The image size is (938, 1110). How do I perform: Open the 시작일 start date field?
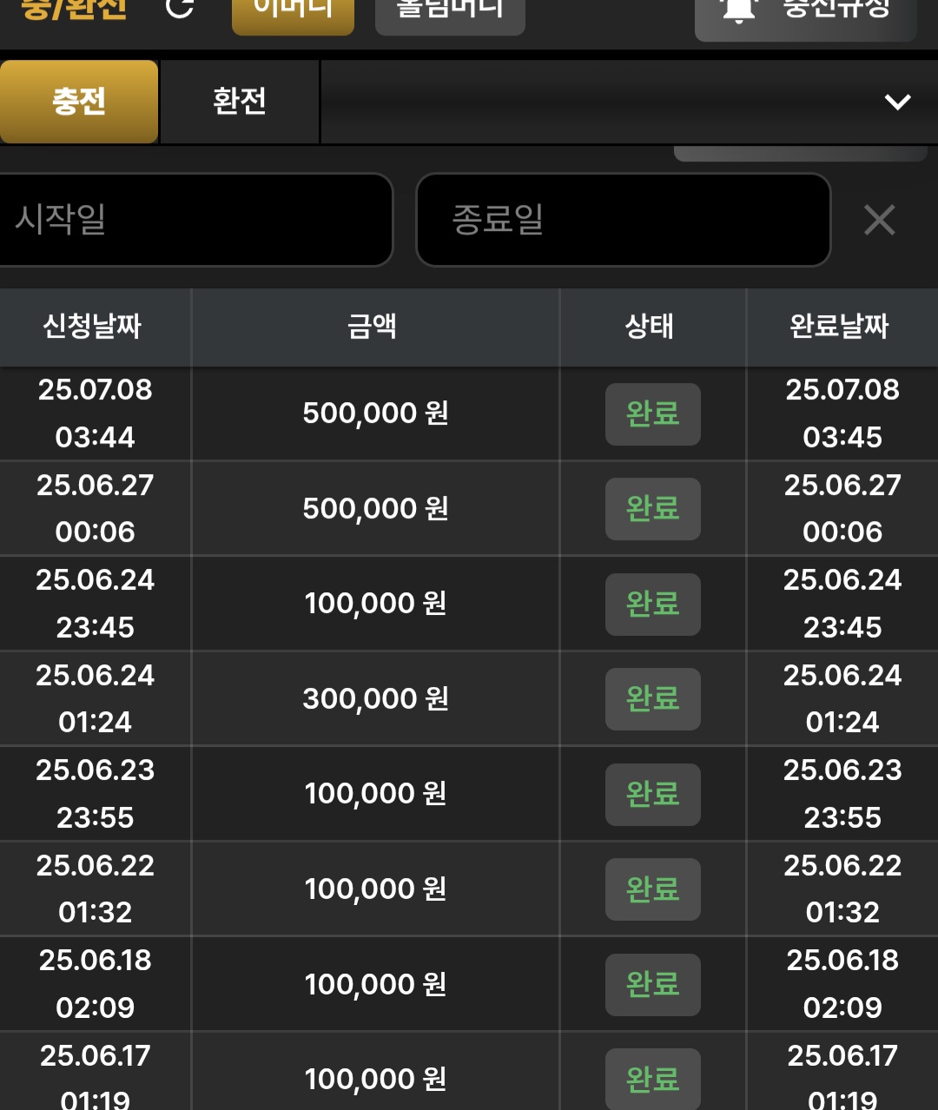pyautogui.click(x=195, y=220)
